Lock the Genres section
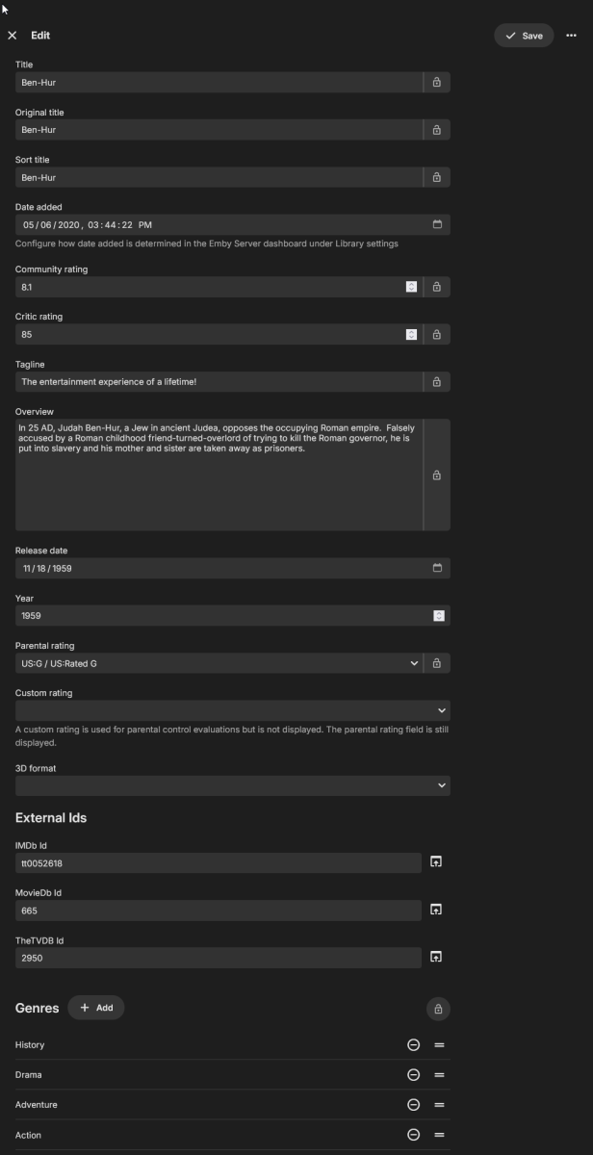593x1155 pixels. (438, 1009)
